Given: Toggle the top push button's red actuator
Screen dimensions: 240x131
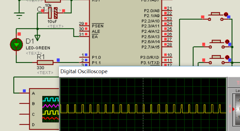Looking at the screenshot, I should click(x=226, y=14).
